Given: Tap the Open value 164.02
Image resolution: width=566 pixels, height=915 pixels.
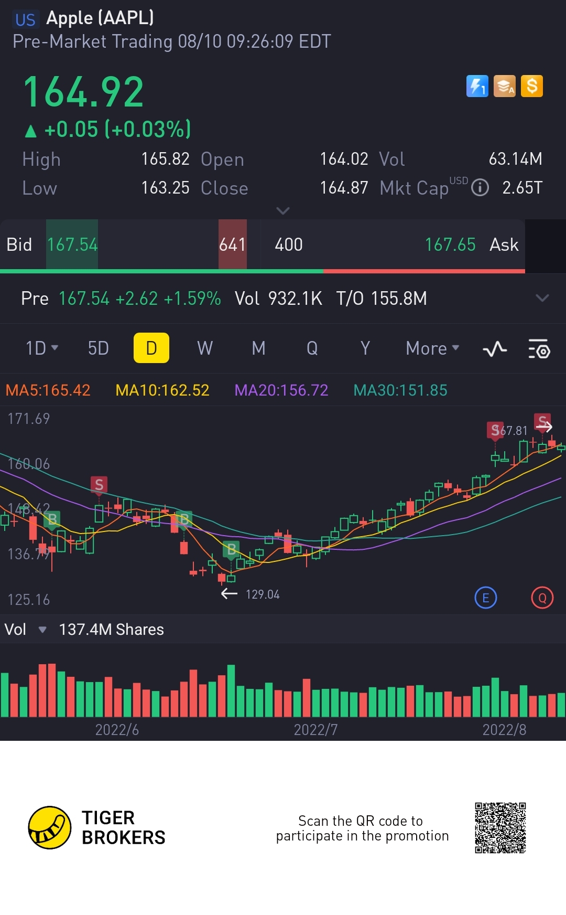Looking at the screenshot, I should pyautogui.click(x=344, y=159).
